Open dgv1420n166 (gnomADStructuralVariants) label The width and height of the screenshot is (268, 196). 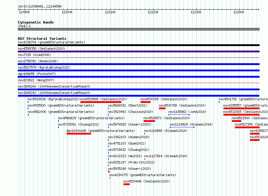coord(101,131)
